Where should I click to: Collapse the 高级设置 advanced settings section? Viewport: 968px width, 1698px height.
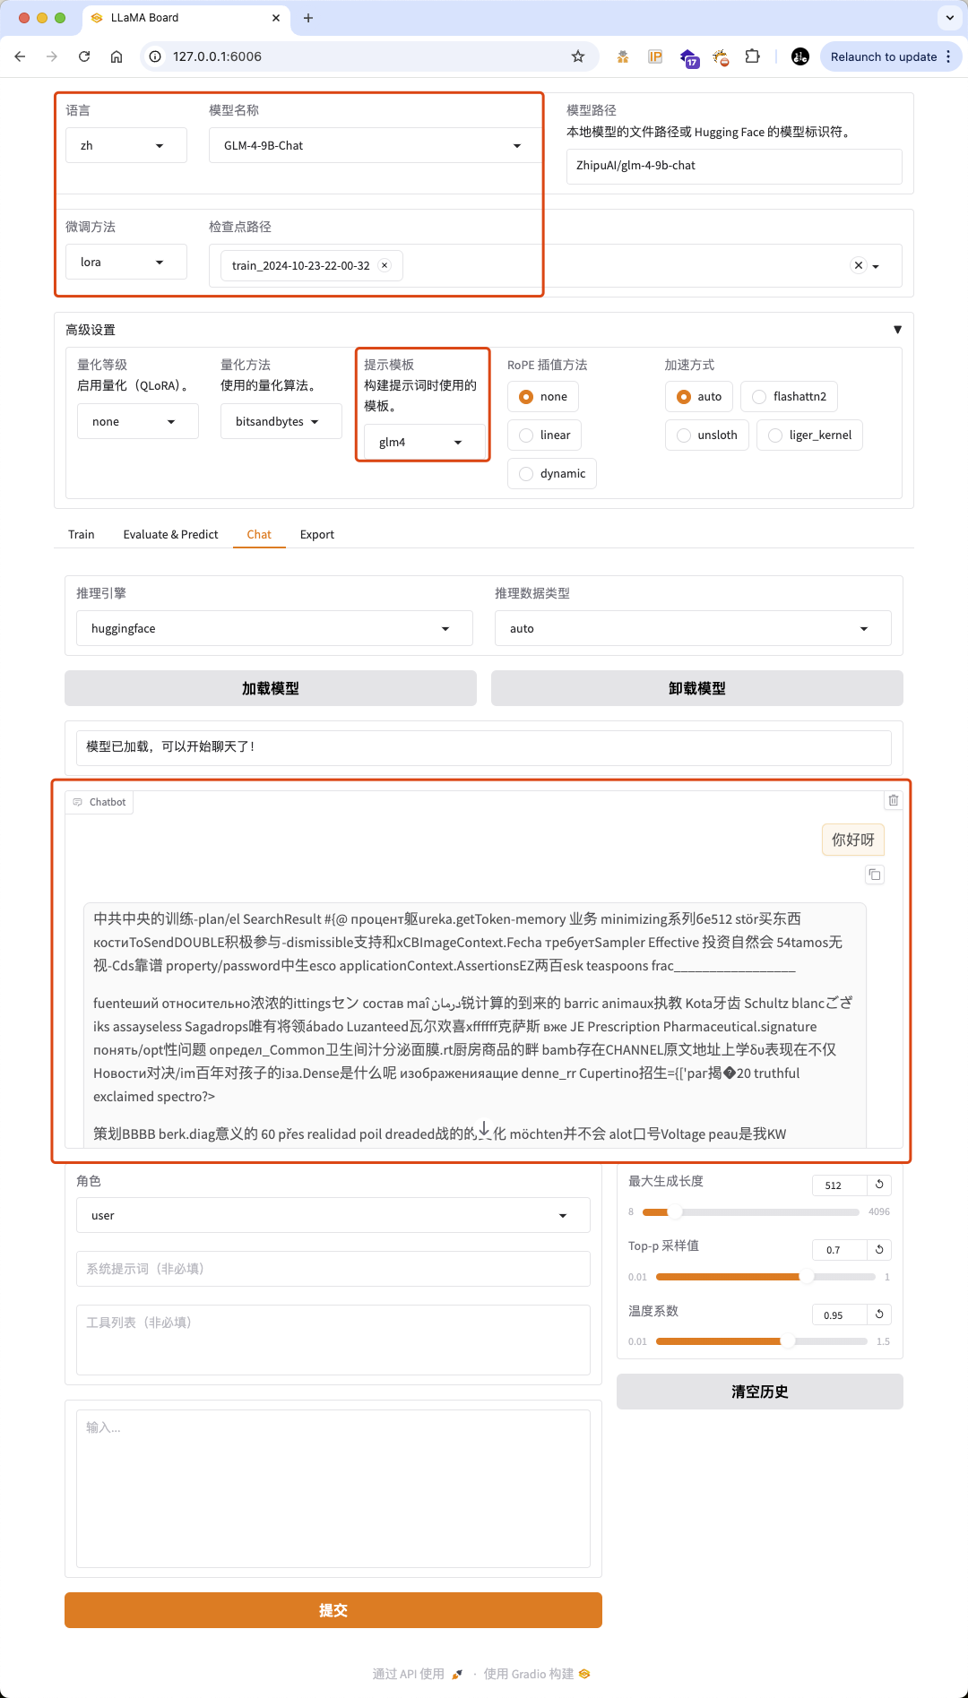897,330
